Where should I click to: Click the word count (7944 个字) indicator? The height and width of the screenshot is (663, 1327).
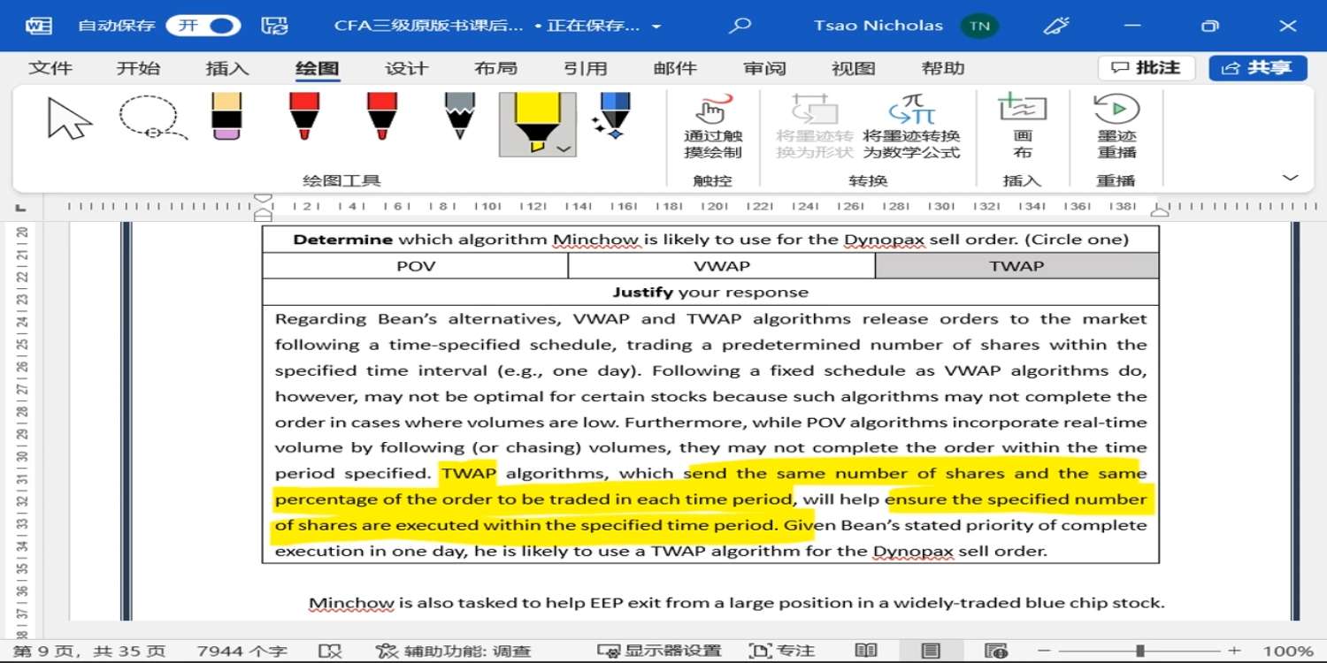point(242,652)
